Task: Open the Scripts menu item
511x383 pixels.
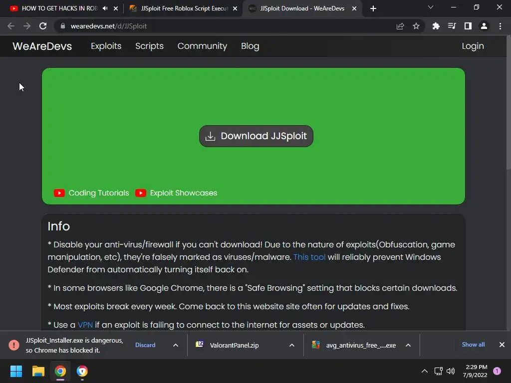Action: [149, 46]
